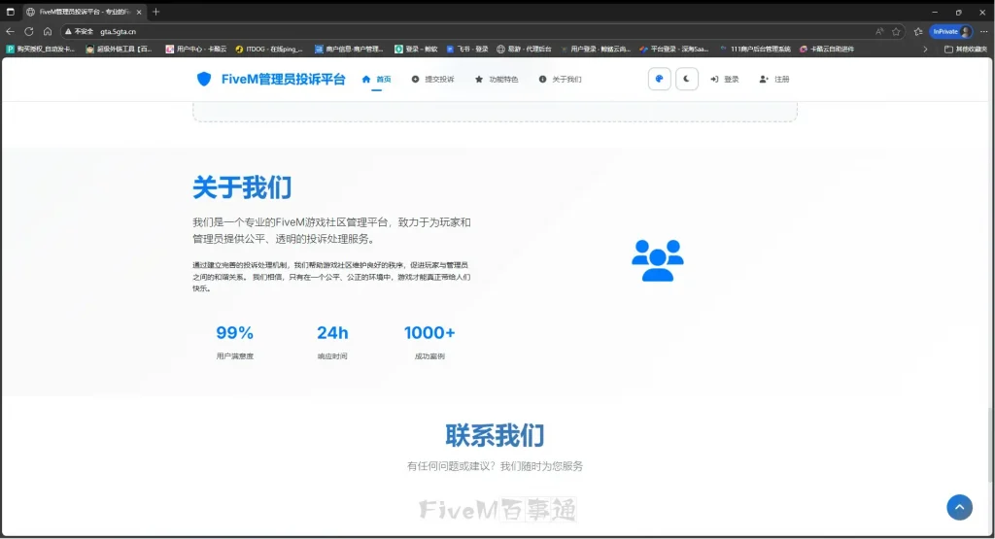This screenshot has width=995, height=539.
Task: Click the blue users group icon
Action: tap(658, 260)
